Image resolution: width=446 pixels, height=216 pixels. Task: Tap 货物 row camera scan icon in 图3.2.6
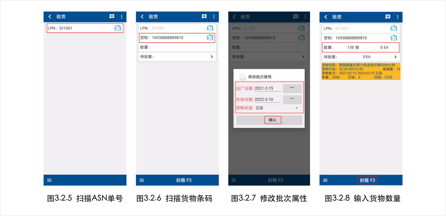(x=210, y=37)
